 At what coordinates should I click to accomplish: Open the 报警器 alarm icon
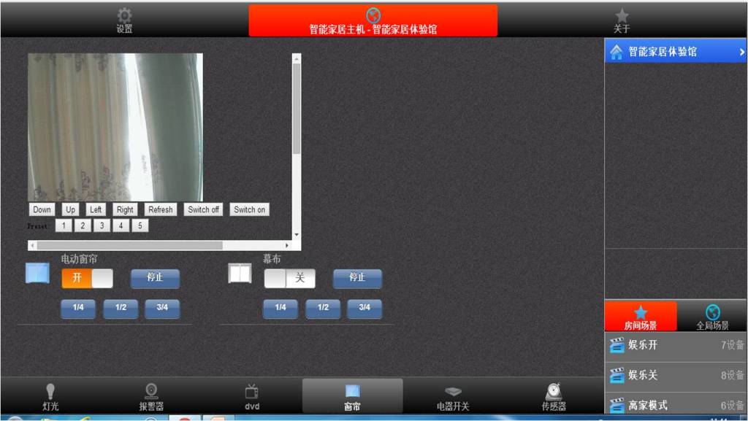coord(151,392)
